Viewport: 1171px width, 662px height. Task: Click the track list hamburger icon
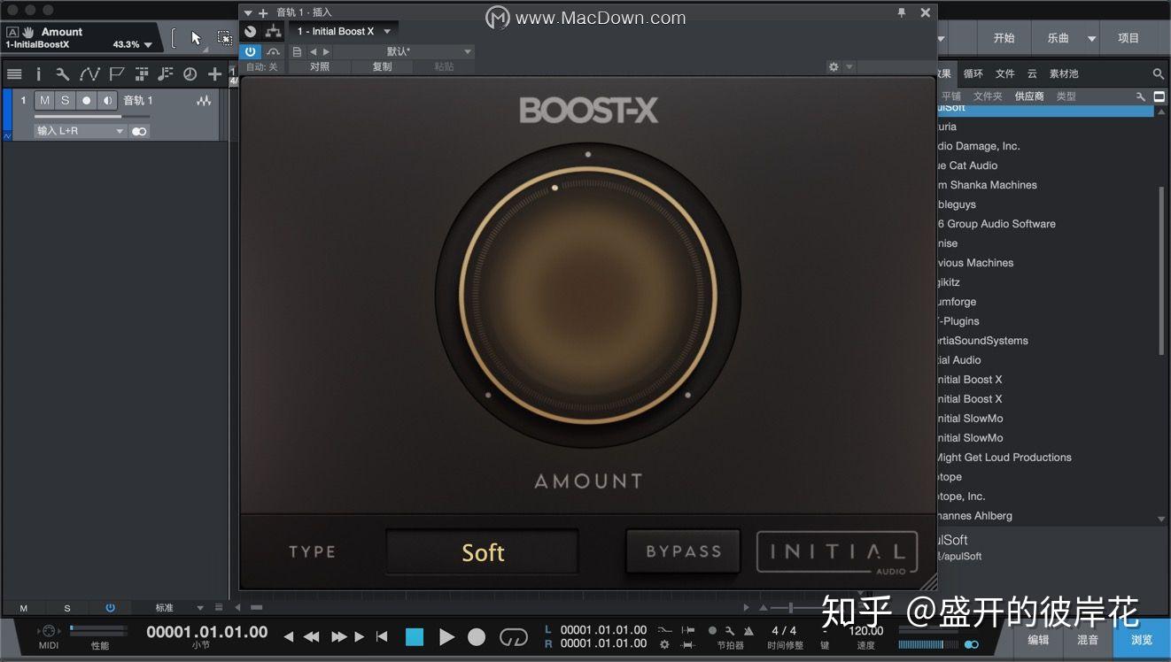pyautogui.click(x=14, y=74)
